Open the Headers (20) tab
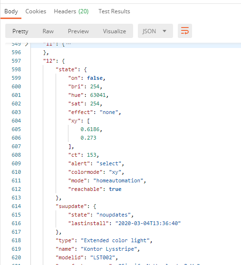Screen dimensions: 241x265 [71, 11]
